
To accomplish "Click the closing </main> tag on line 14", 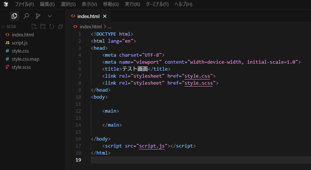I will click(x=112, y=125).
